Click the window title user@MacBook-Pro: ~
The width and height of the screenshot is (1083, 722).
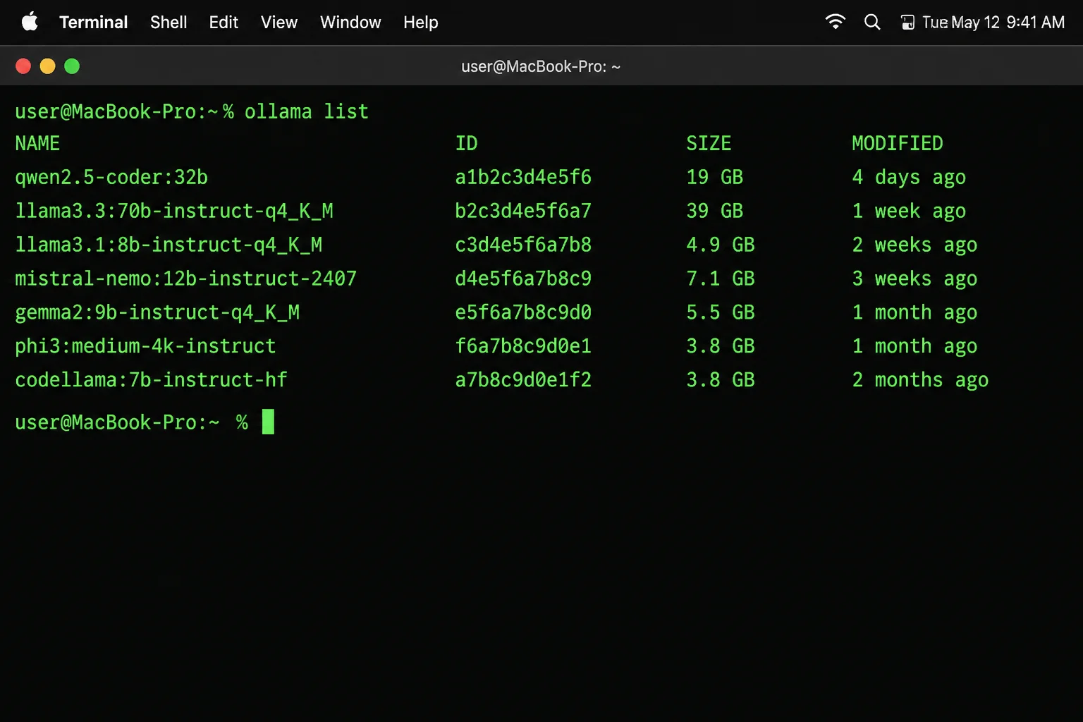point(541,66)
